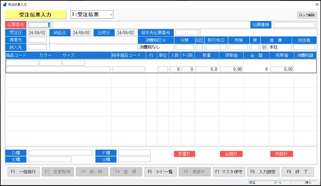The image size is (321, 186).
Task: Click the ケース数 input field
Action: point(188,69)
